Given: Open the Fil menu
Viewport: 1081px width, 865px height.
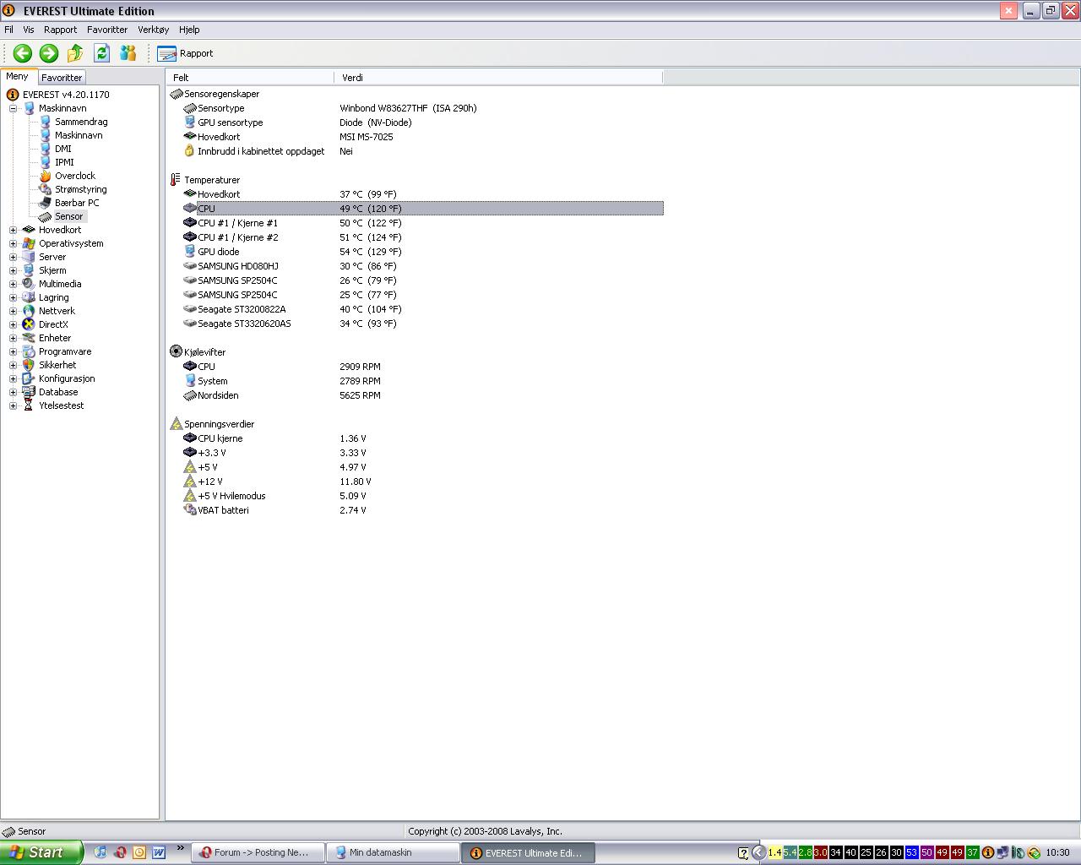Looking at the screenshot, I should coord(8,30).
